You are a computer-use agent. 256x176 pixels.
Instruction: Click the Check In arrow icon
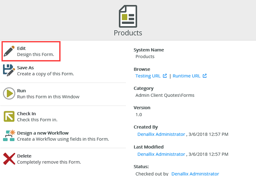coord(9,117)
